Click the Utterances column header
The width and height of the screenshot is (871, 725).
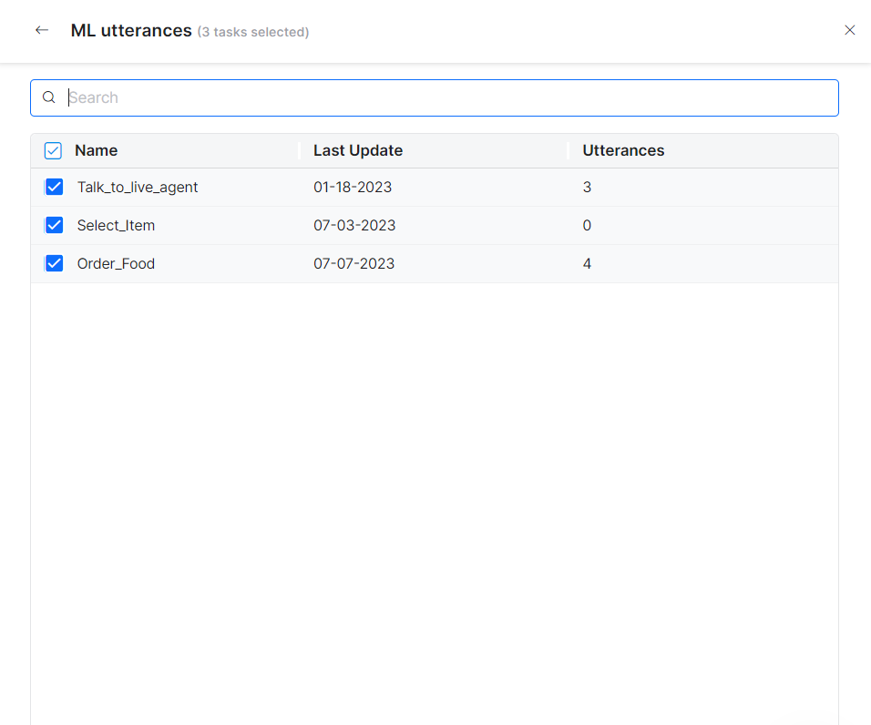623,150
